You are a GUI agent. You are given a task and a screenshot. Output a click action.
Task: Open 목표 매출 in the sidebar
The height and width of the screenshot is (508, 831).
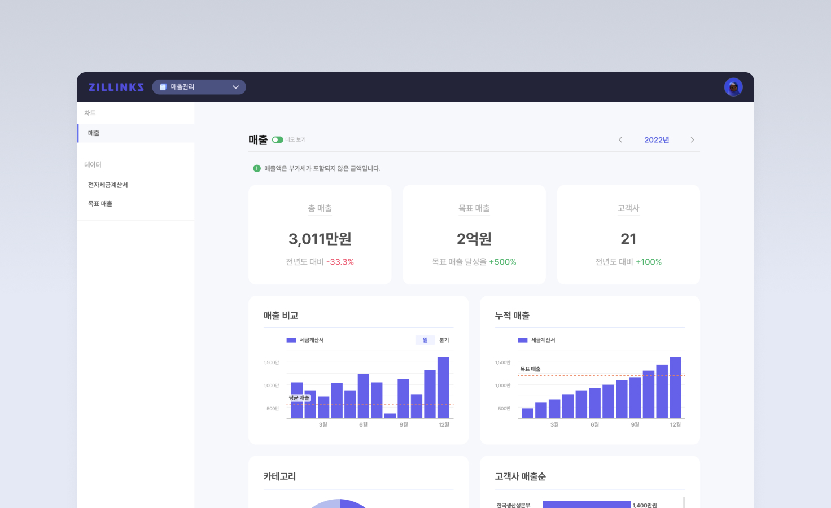(x=100, y=204)
